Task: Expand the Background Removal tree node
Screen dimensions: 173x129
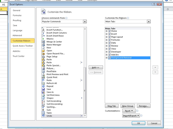Action: tap(106, 58)
